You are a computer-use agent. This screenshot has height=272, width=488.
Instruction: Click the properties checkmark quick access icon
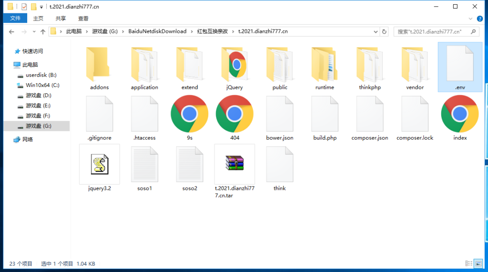pyautogui.click(x=24, y=7)
